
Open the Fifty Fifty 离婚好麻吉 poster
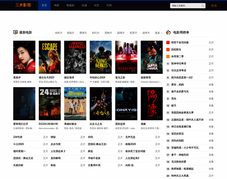point(75,104)
